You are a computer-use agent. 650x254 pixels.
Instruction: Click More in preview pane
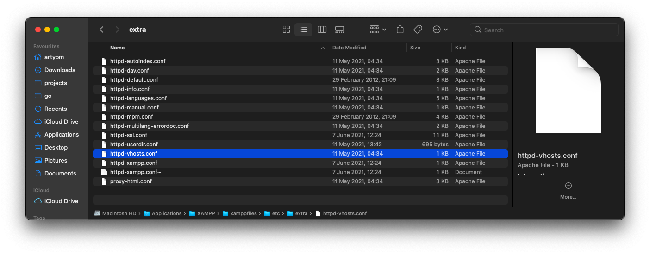tap(568, 190)
